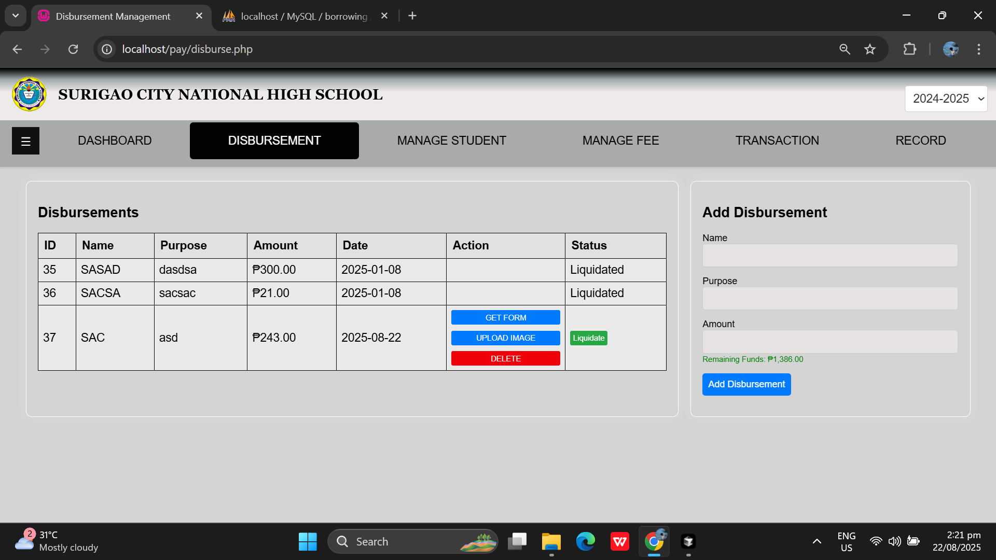Click the Amount input field
The width and height of the screenshot is (996, 560).
[829, 342]
